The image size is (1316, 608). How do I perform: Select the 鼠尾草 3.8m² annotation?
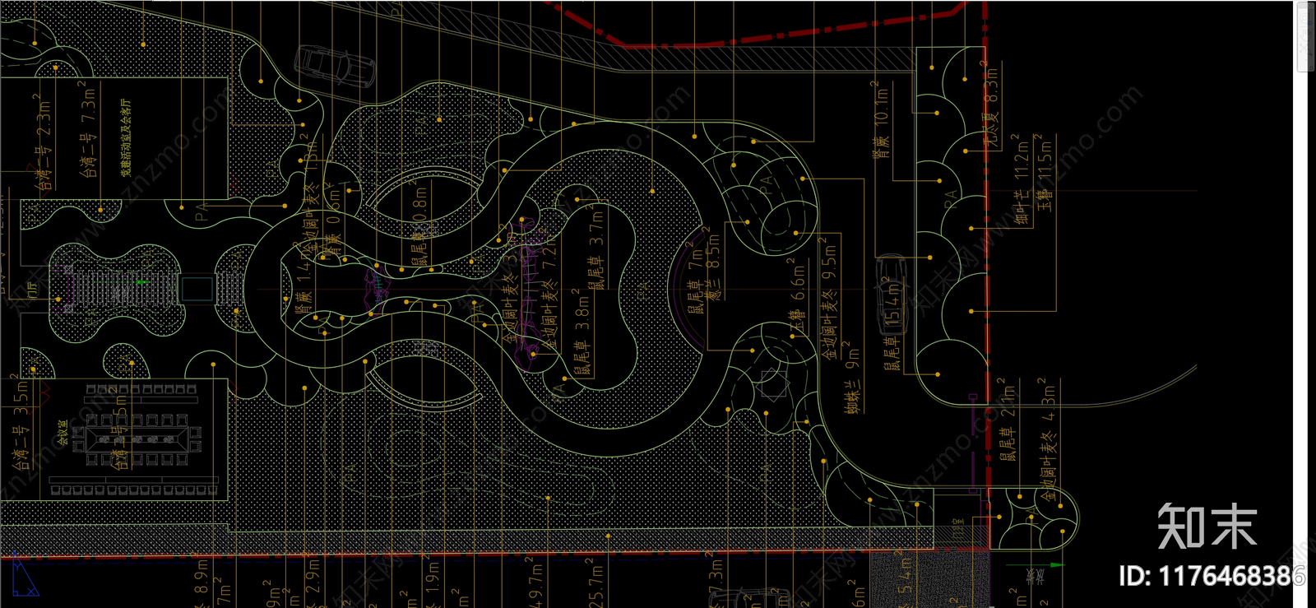click(x=582, y=332)
